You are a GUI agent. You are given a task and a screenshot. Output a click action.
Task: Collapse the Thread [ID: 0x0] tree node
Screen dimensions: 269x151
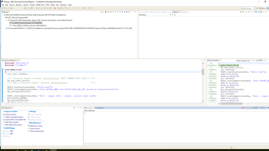(6, 20)
